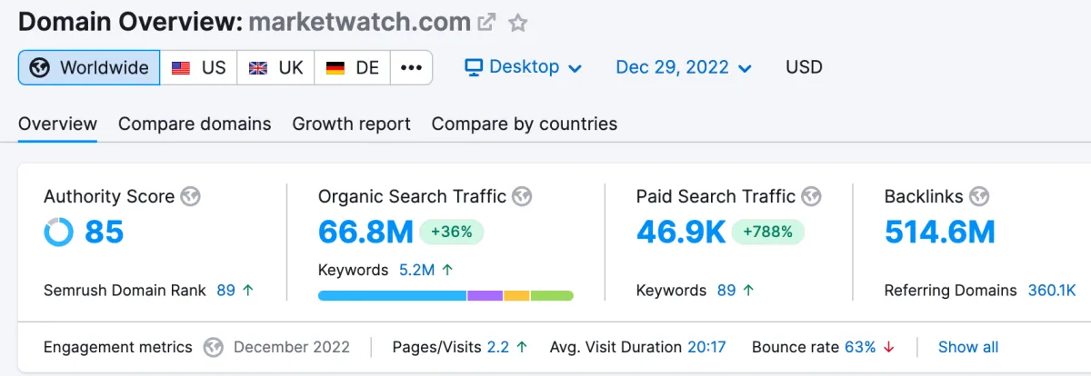1091x376 pixels.
Task: Select the Overview tab
Action: pos(57,124)
